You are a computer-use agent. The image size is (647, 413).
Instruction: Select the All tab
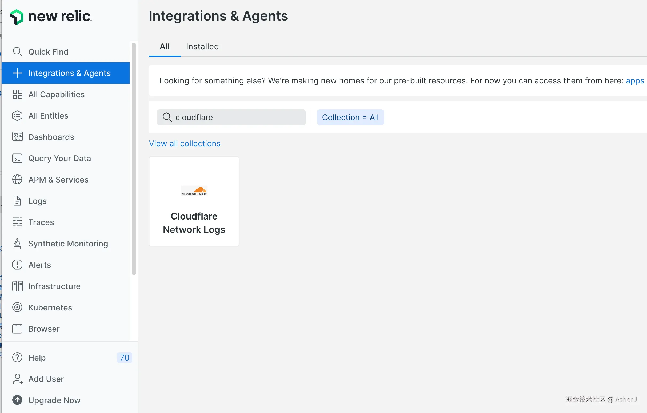pyautogui.click(x=165, y=47)
